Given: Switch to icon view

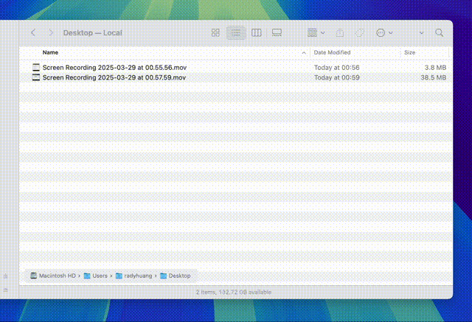Looking at the screenshot, I should pos(215,32).
